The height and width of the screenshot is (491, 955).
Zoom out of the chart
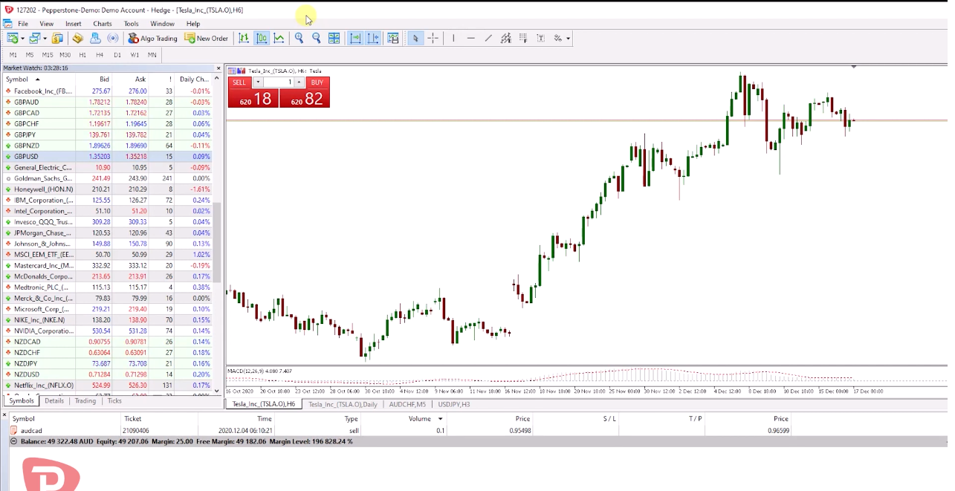317,38
